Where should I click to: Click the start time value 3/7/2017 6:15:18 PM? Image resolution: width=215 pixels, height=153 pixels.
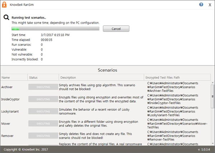(55, 35)
